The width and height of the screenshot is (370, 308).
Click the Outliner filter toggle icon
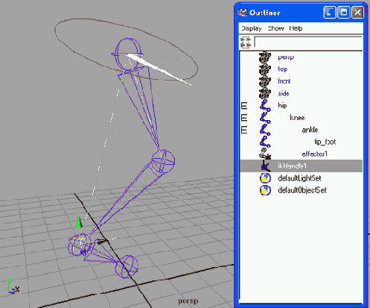(x=246, y=42)
